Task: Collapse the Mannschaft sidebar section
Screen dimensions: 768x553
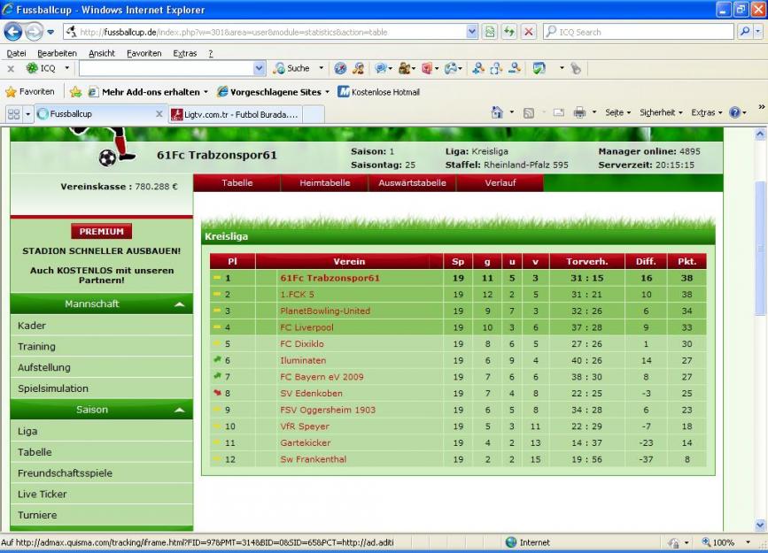Action: 179,304
